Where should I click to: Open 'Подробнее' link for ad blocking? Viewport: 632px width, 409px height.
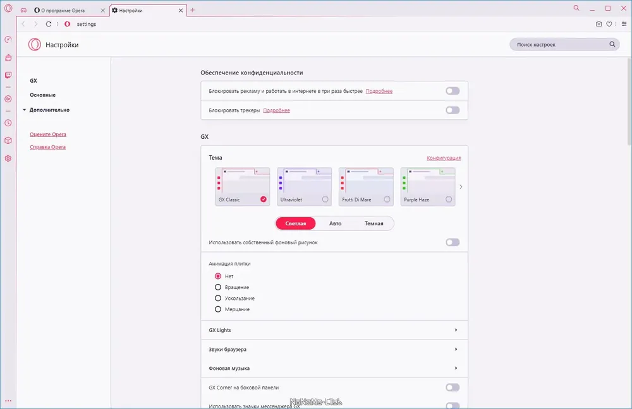[379, 91]
